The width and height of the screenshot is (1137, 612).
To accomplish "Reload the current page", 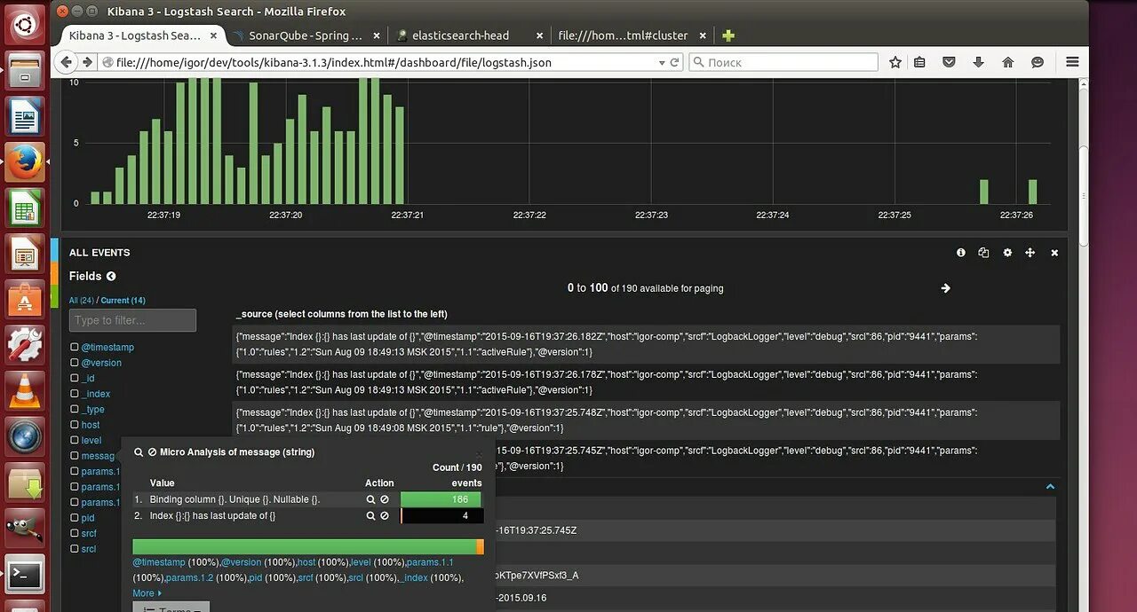I will pyautogui.click(x=674, y=62).
